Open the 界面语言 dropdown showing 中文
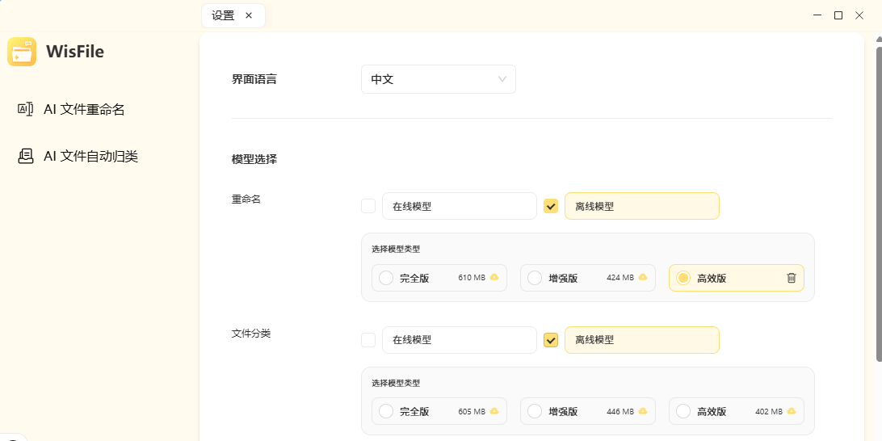The width and height of the screenshot is (882, 441). pyautogui.click(x=438, y=79)
